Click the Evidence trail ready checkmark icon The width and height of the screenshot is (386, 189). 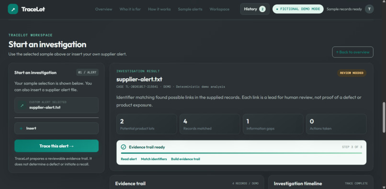point(124,147)
